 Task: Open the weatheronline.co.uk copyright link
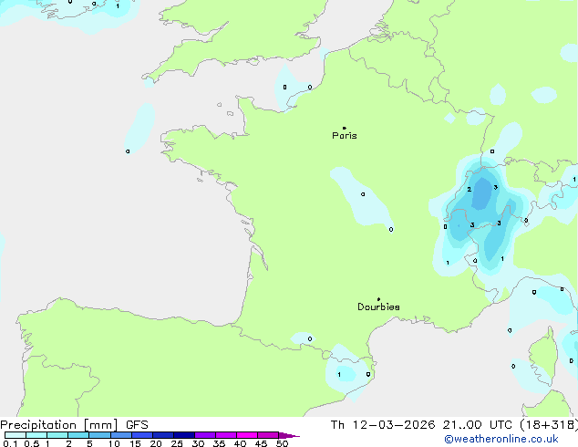pos(501,439)
